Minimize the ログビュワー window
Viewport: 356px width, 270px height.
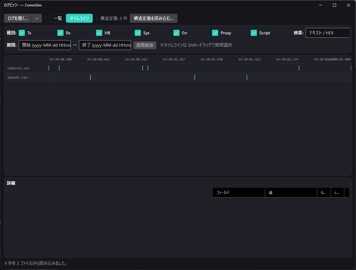(320, 5)
